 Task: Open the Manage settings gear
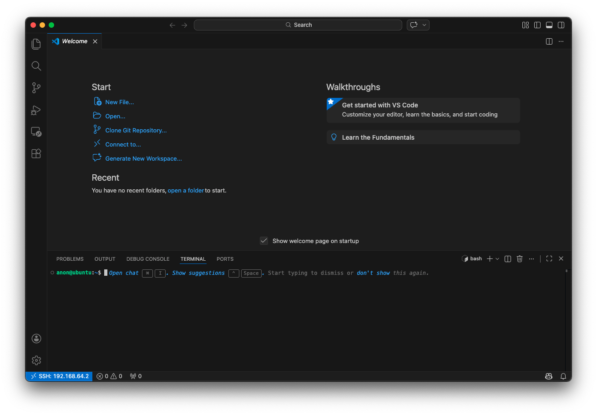[36, 360]
